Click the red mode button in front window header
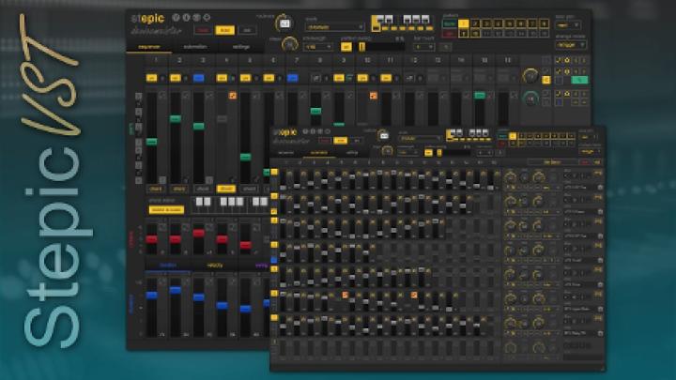 (x=325, y=141)
